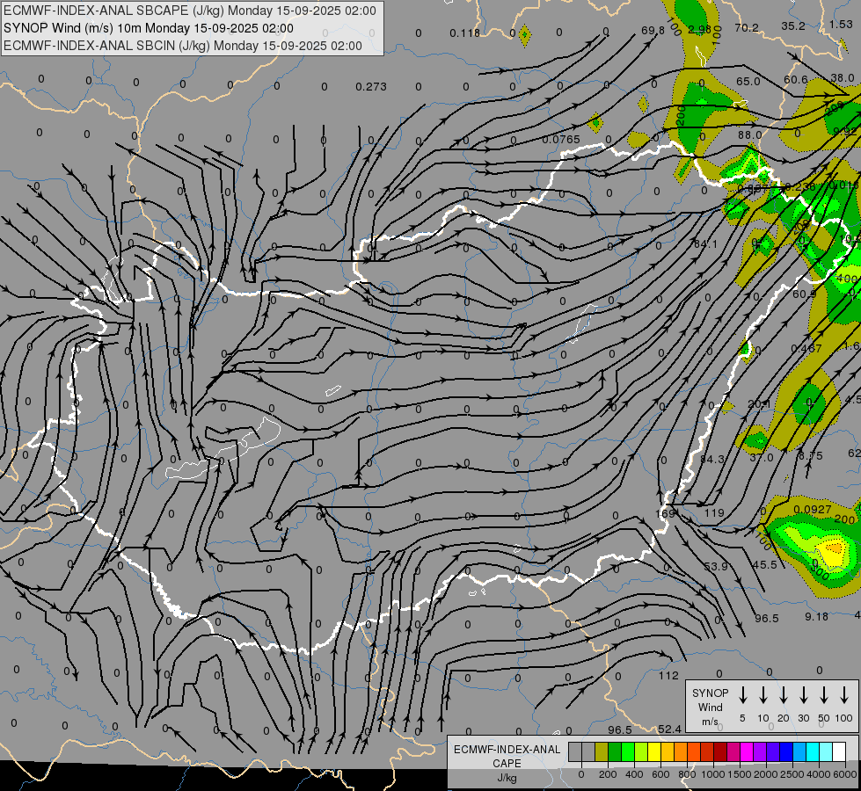Click the data value '69.8' on the map
The width and height of the screenshot is (861, 791).
653,30
